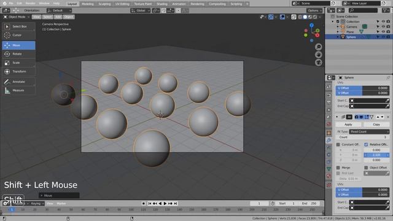Click the Apply modifier button
The image size is (393, 221).
point(348,125)
